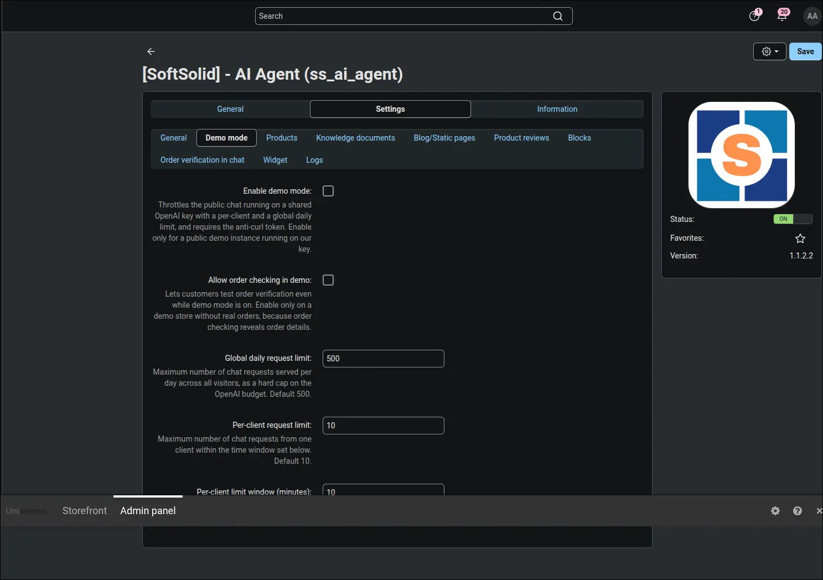Select the Demo mode sub-tab

pyautogui.click(x=226, y=138)
